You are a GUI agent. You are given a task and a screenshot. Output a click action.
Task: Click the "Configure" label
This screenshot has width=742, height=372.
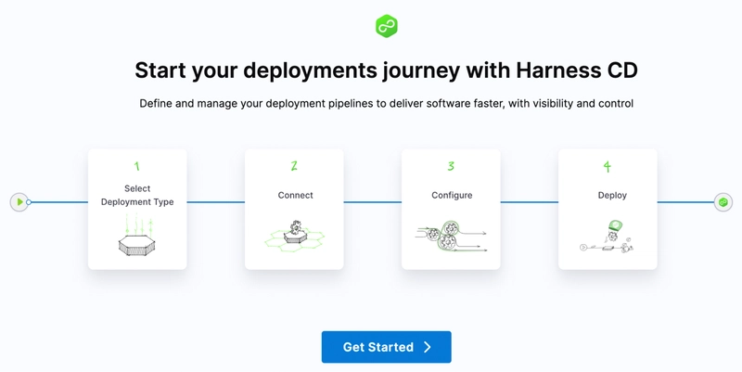click(452, 195)
